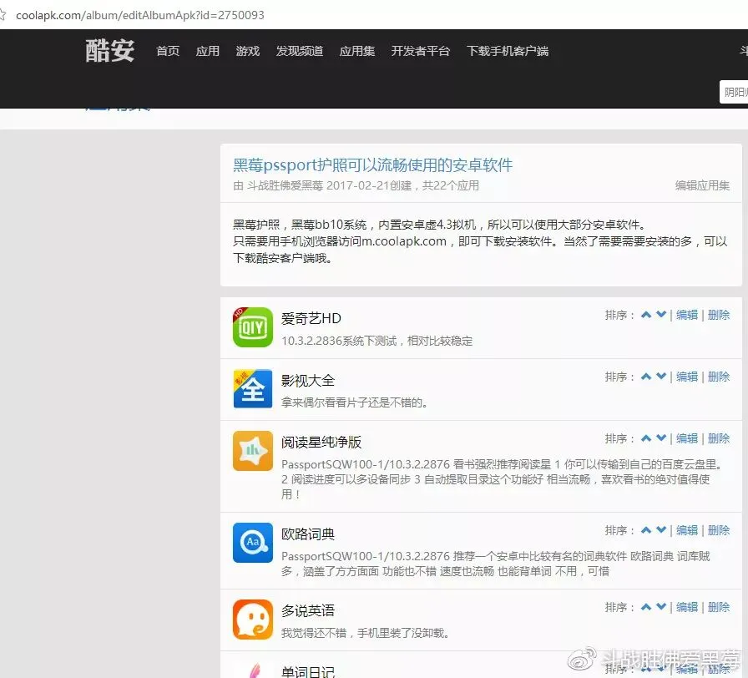Go to 首页 in the navigation bar
Image resolution: width=748 pixels, height=678 pixels.
168,51
